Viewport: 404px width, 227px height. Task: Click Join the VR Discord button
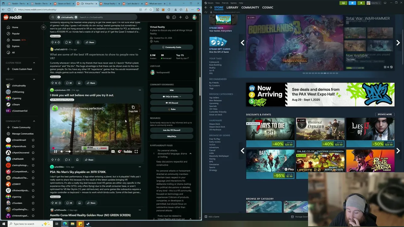click(172, 130)
